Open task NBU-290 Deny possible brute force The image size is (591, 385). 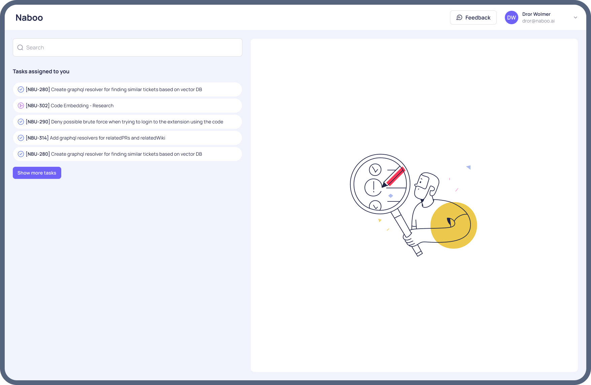(128, 122)
